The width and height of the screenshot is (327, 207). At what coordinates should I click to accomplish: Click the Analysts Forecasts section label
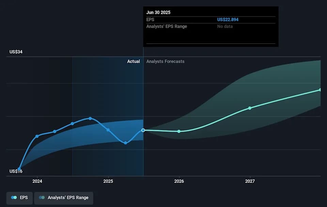click(x=165, y=62)
